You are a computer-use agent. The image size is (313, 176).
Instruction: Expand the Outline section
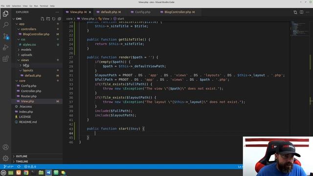click(x=22, y=156)
